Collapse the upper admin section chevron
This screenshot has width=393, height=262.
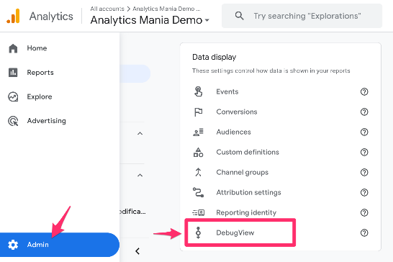click(x=140, y=133)
